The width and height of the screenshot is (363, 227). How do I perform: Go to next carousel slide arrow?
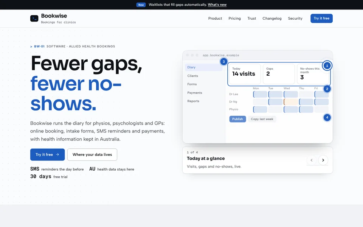[323, 160]
